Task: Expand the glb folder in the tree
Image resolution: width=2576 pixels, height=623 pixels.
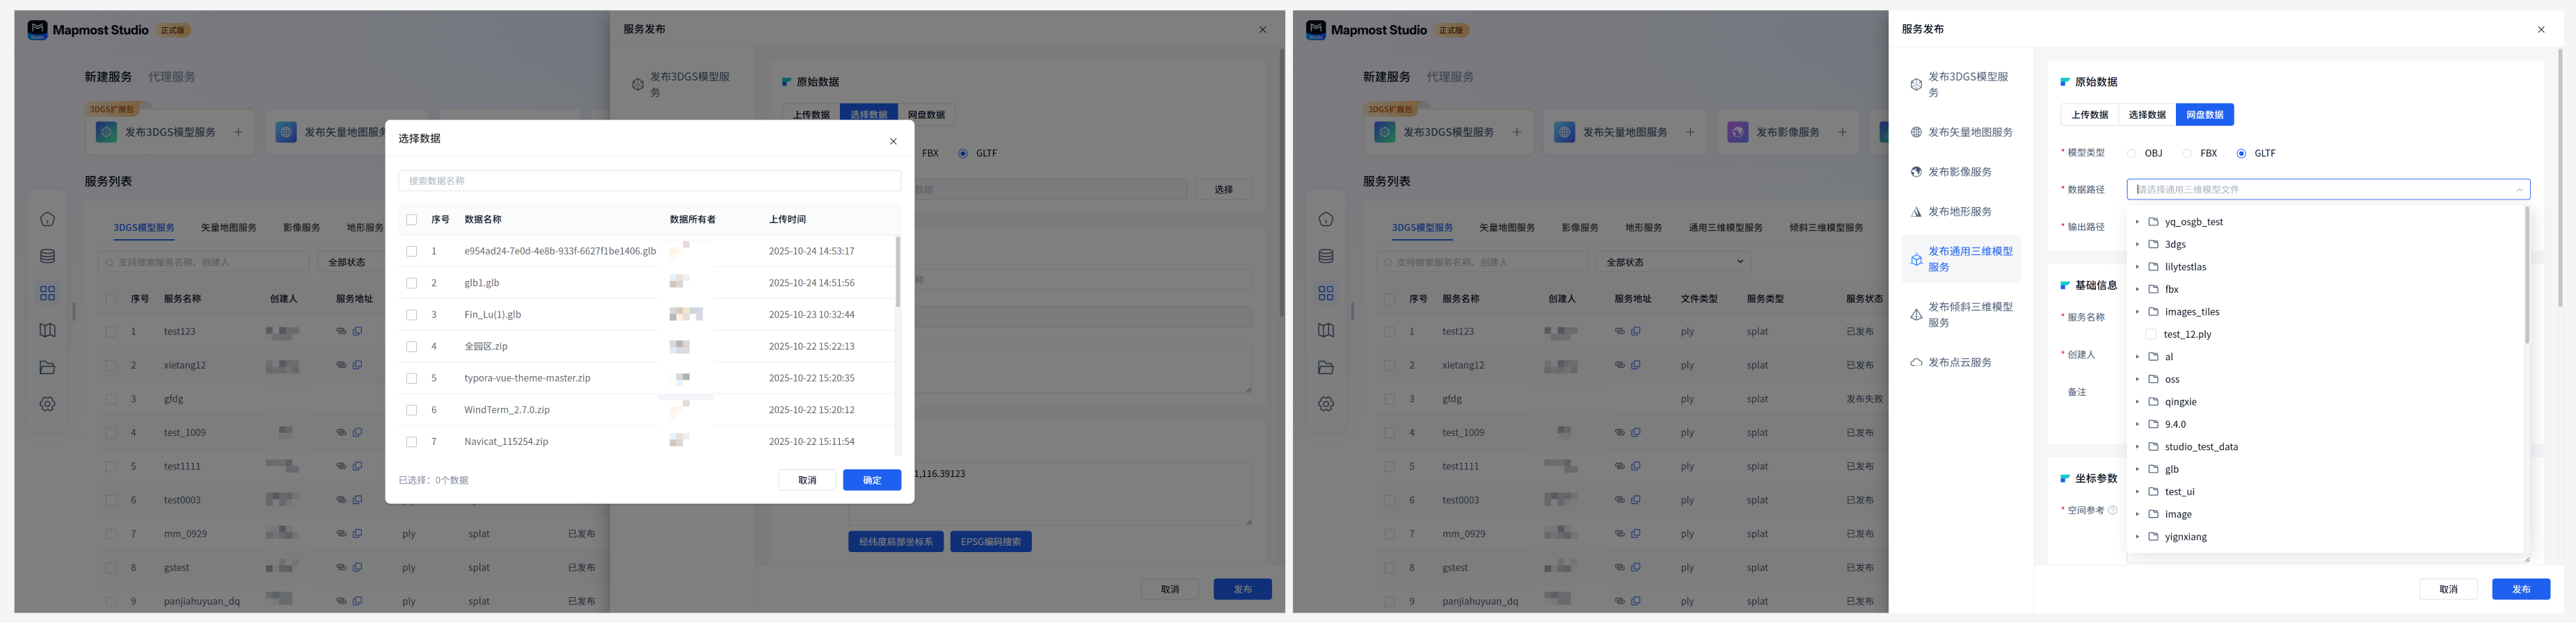Action: pos(2137,469)
